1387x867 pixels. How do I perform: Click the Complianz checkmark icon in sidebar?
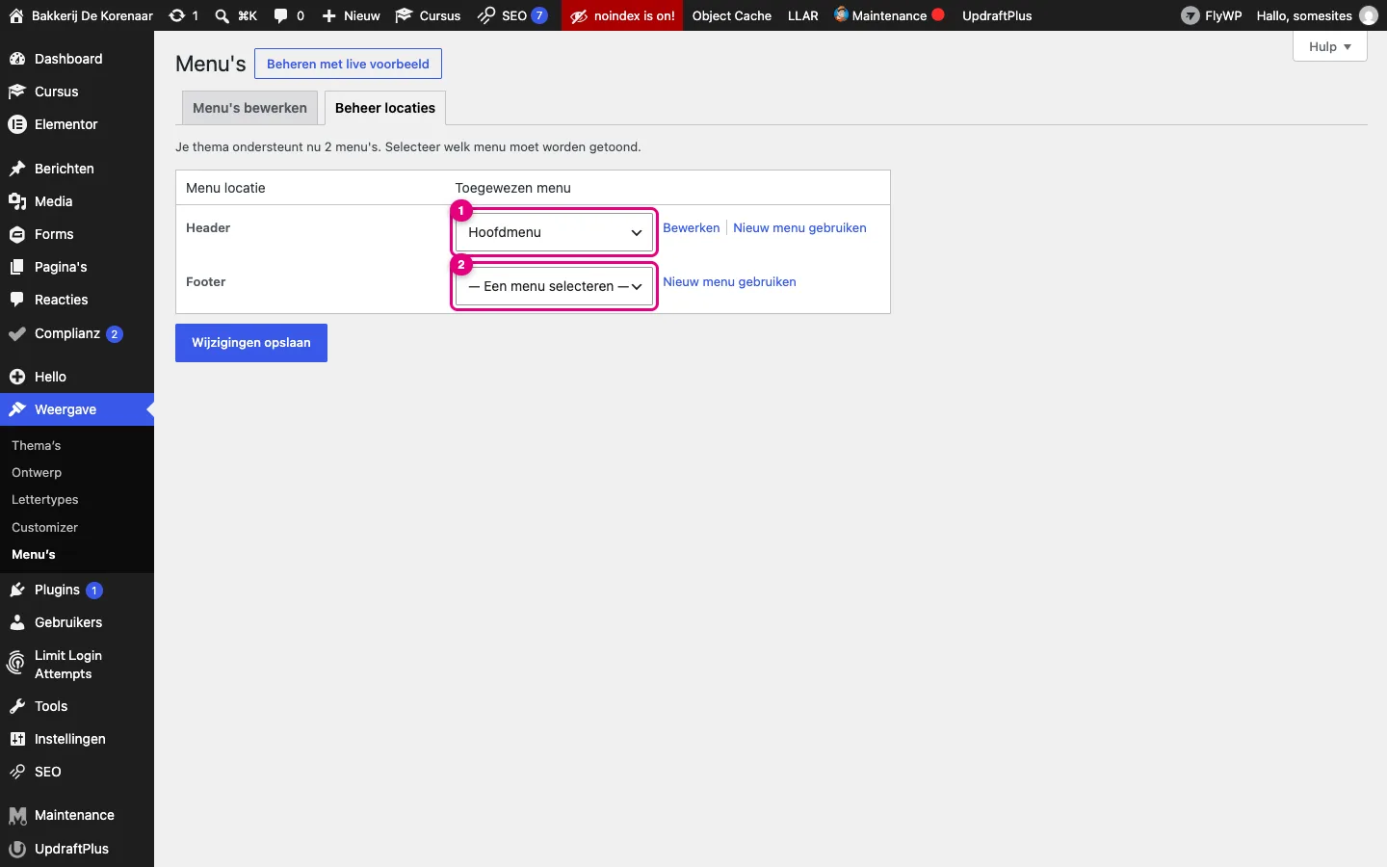(x=17, y=334)
